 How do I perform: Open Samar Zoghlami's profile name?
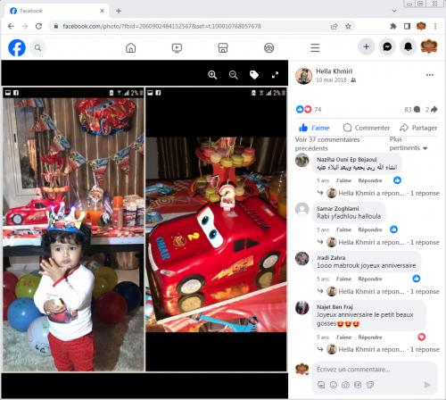click(337, 208)
